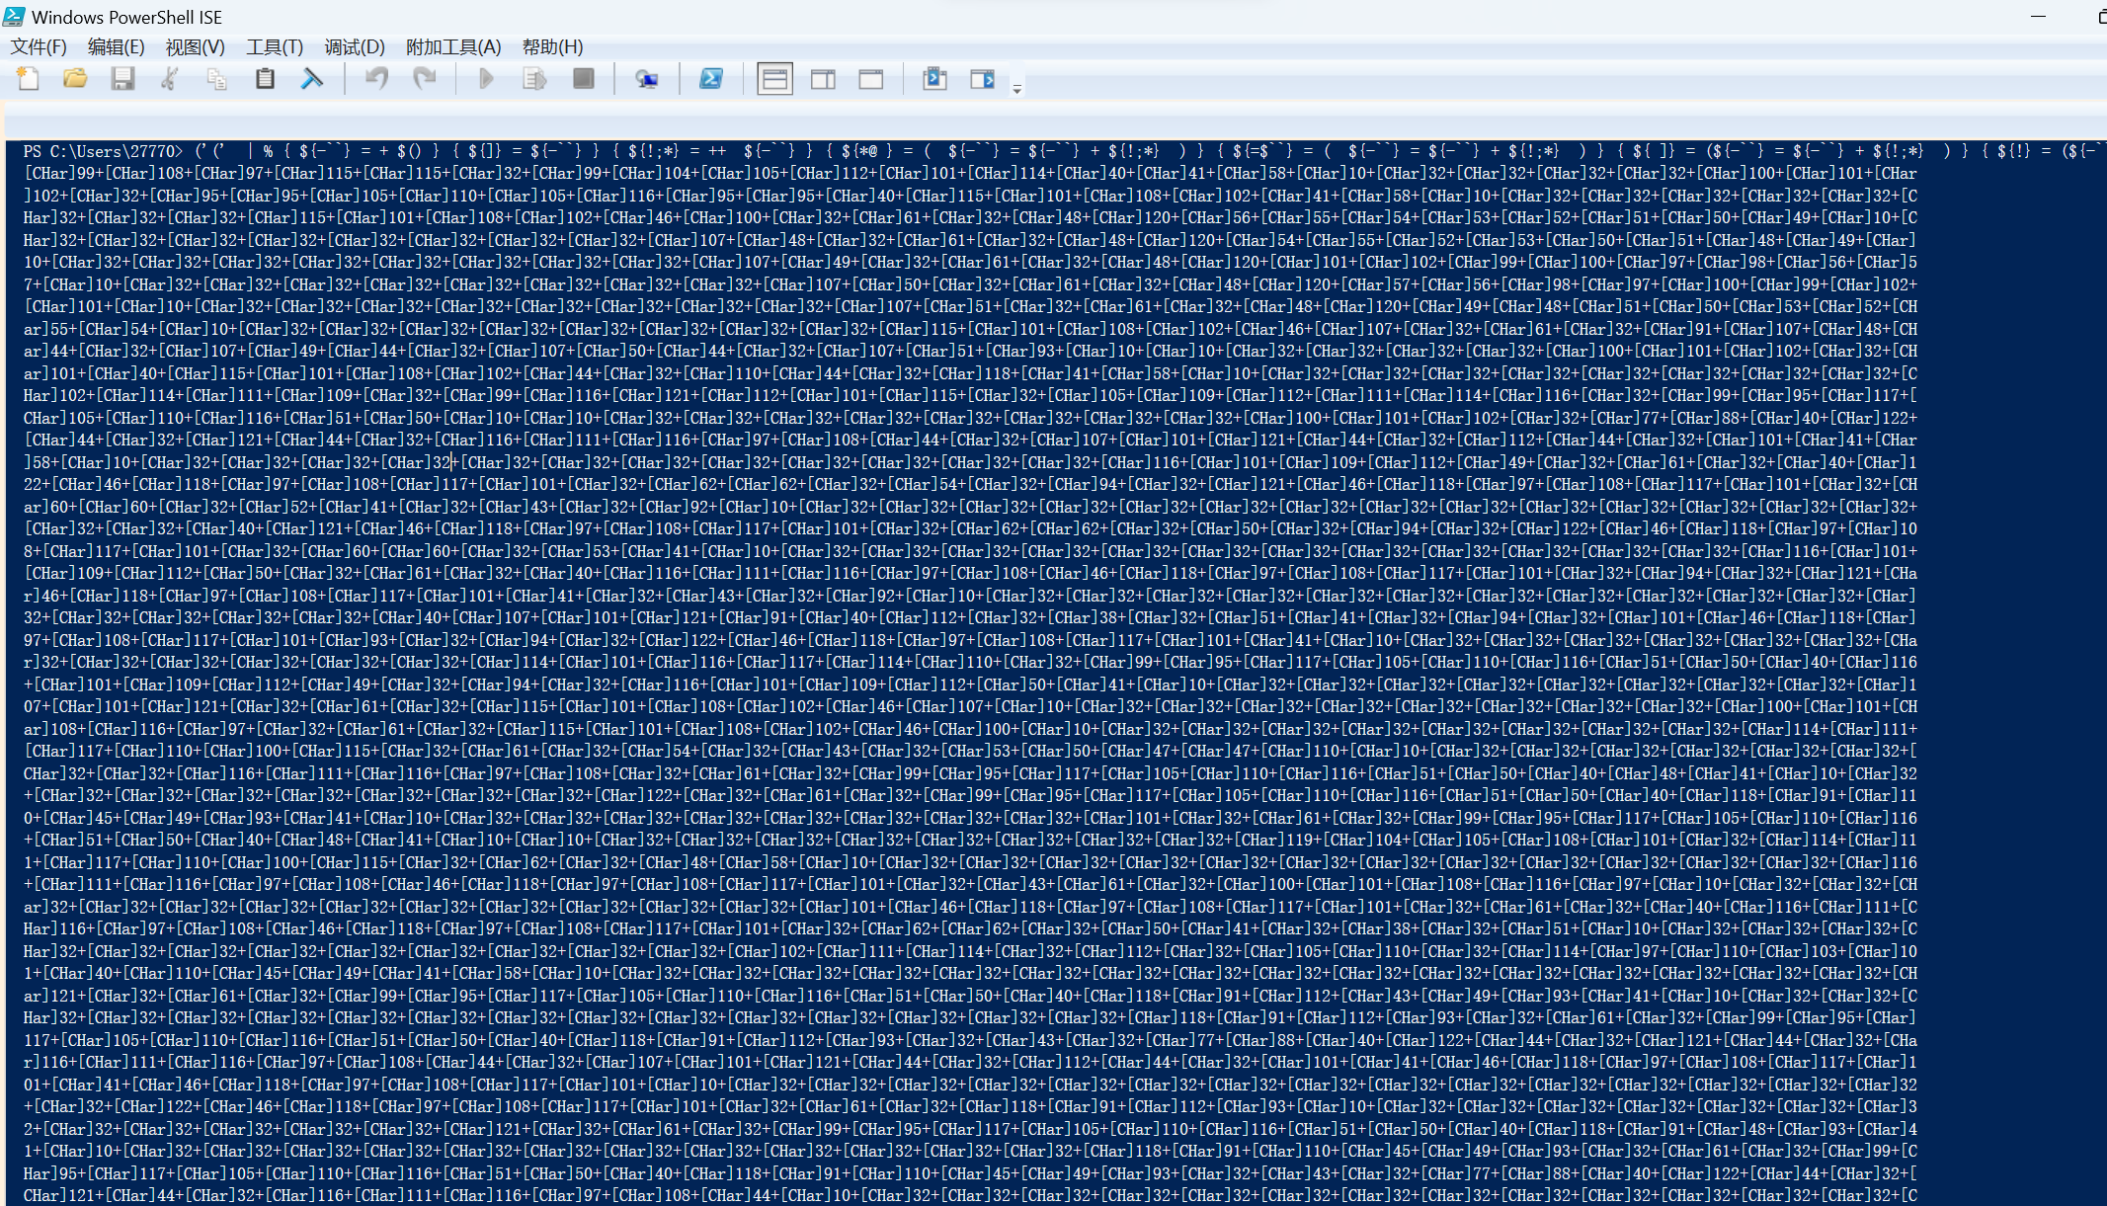Toggle Show Script Pane Top layout
The image size is (2107, 1206).
coord(775,79)
